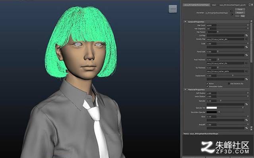254x158 pixels.
Task: Switch to the time1 tab
Action: 214,5
